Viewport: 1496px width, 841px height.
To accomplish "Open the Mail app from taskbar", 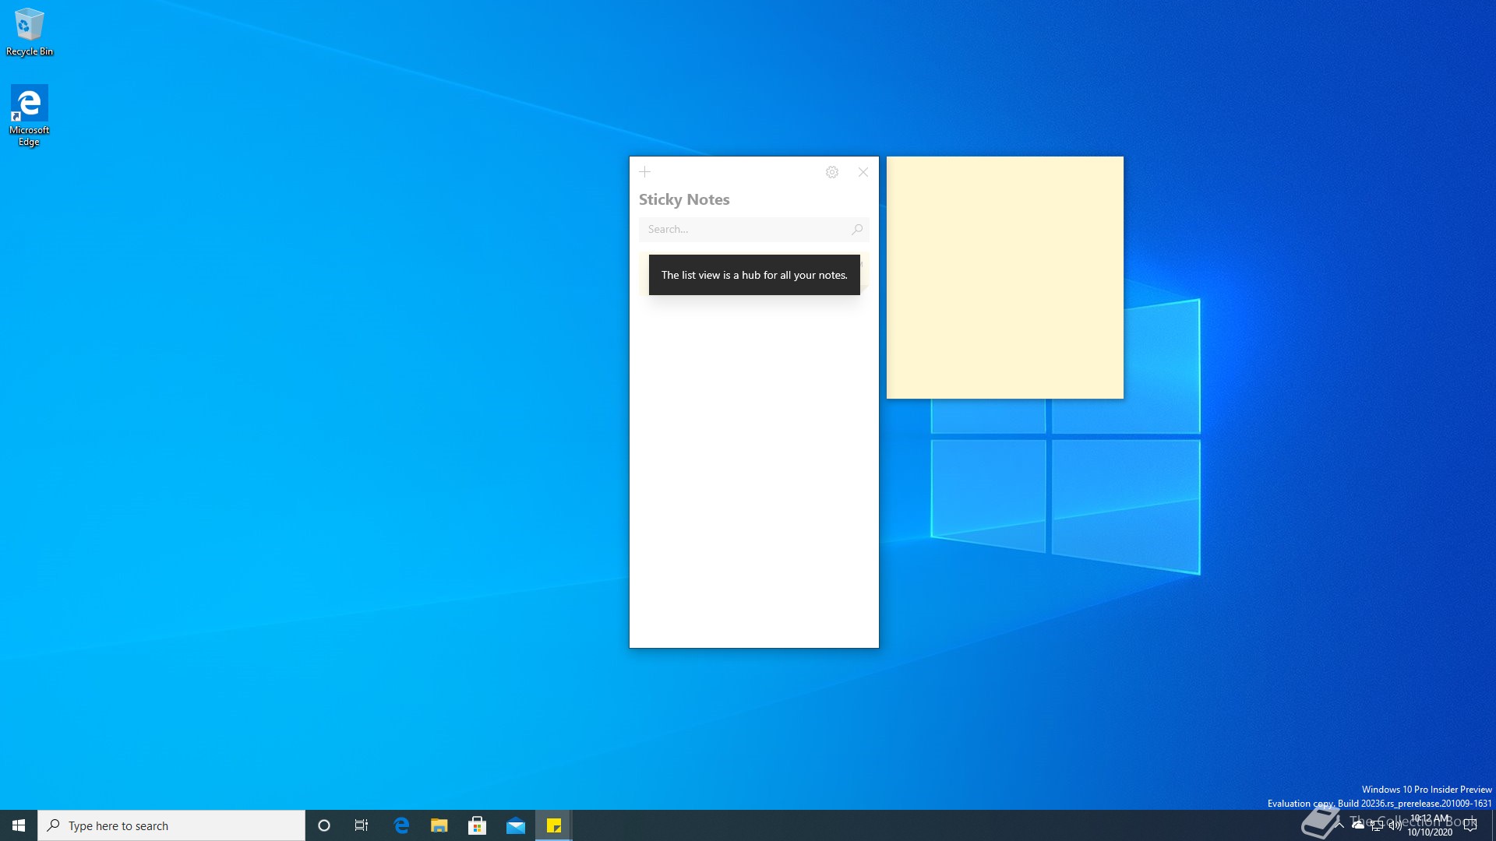I will pyautogui.click(x=516, y=825).
